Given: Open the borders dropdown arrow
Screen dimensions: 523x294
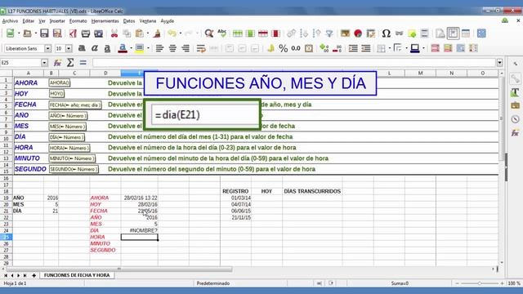Looking at the screenshot, I should click(x=390, y=49).
